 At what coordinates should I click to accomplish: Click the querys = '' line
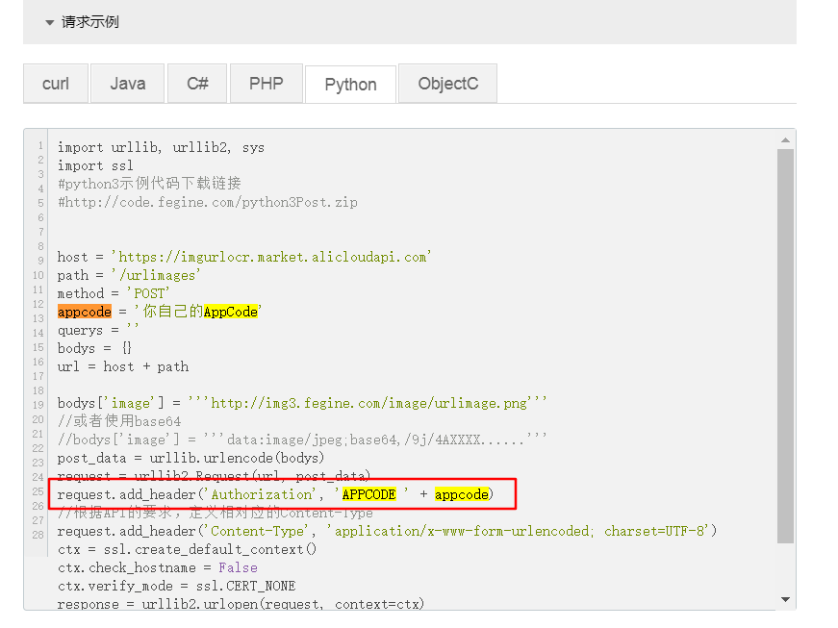pyautogui.click(x=98, y=330)
